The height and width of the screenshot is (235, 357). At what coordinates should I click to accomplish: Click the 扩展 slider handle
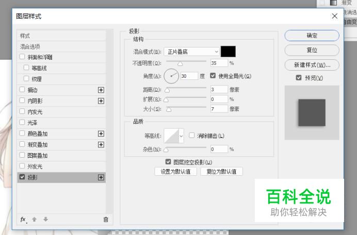166,100
